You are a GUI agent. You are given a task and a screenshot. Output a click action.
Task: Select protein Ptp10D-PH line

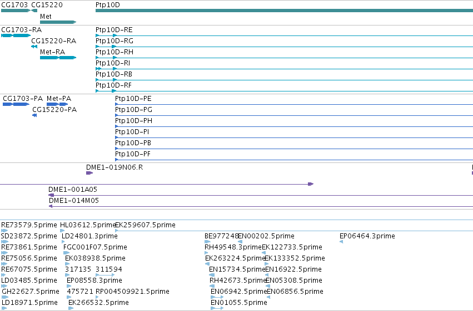point(294,126)
